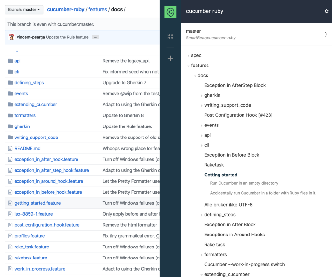Image resolution: width=332 pixels, height=277 pixels.
Task: Collapse the features tree node
Action: [188, 66]
